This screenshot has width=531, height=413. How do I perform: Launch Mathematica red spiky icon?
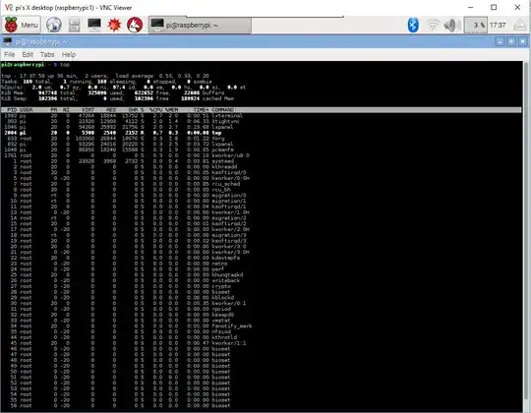[114, 25]
